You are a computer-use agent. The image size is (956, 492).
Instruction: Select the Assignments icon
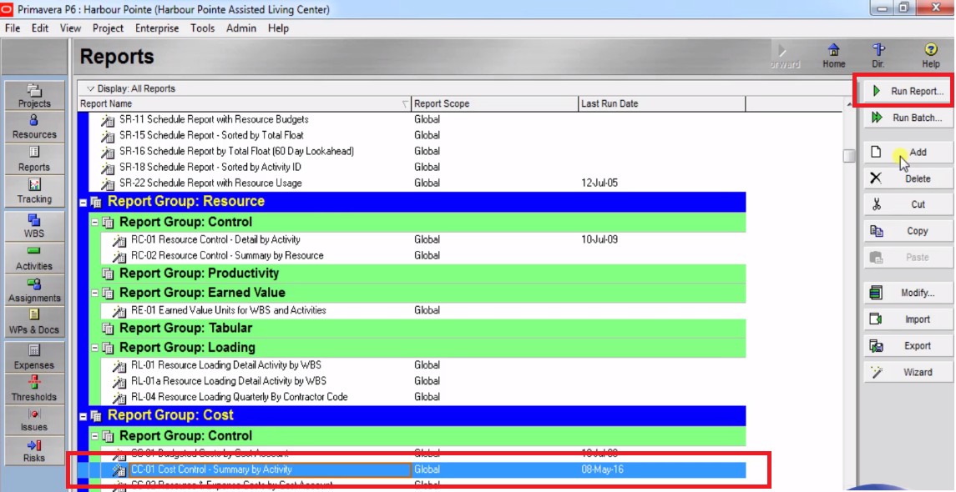coord(33,289)
